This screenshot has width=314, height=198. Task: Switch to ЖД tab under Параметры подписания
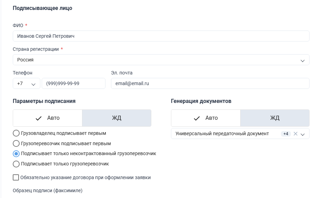click(117, 118)
